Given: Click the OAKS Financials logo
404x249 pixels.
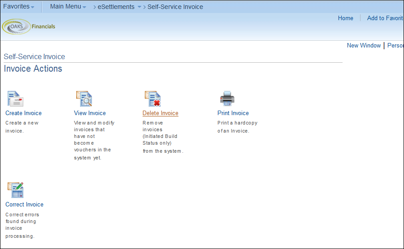Looking at the screenshot, I should click(x=29, y=26).
